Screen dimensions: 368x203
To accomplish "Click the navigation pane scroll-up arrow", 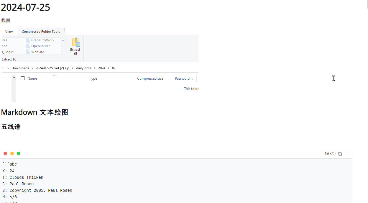I will 14,77.
